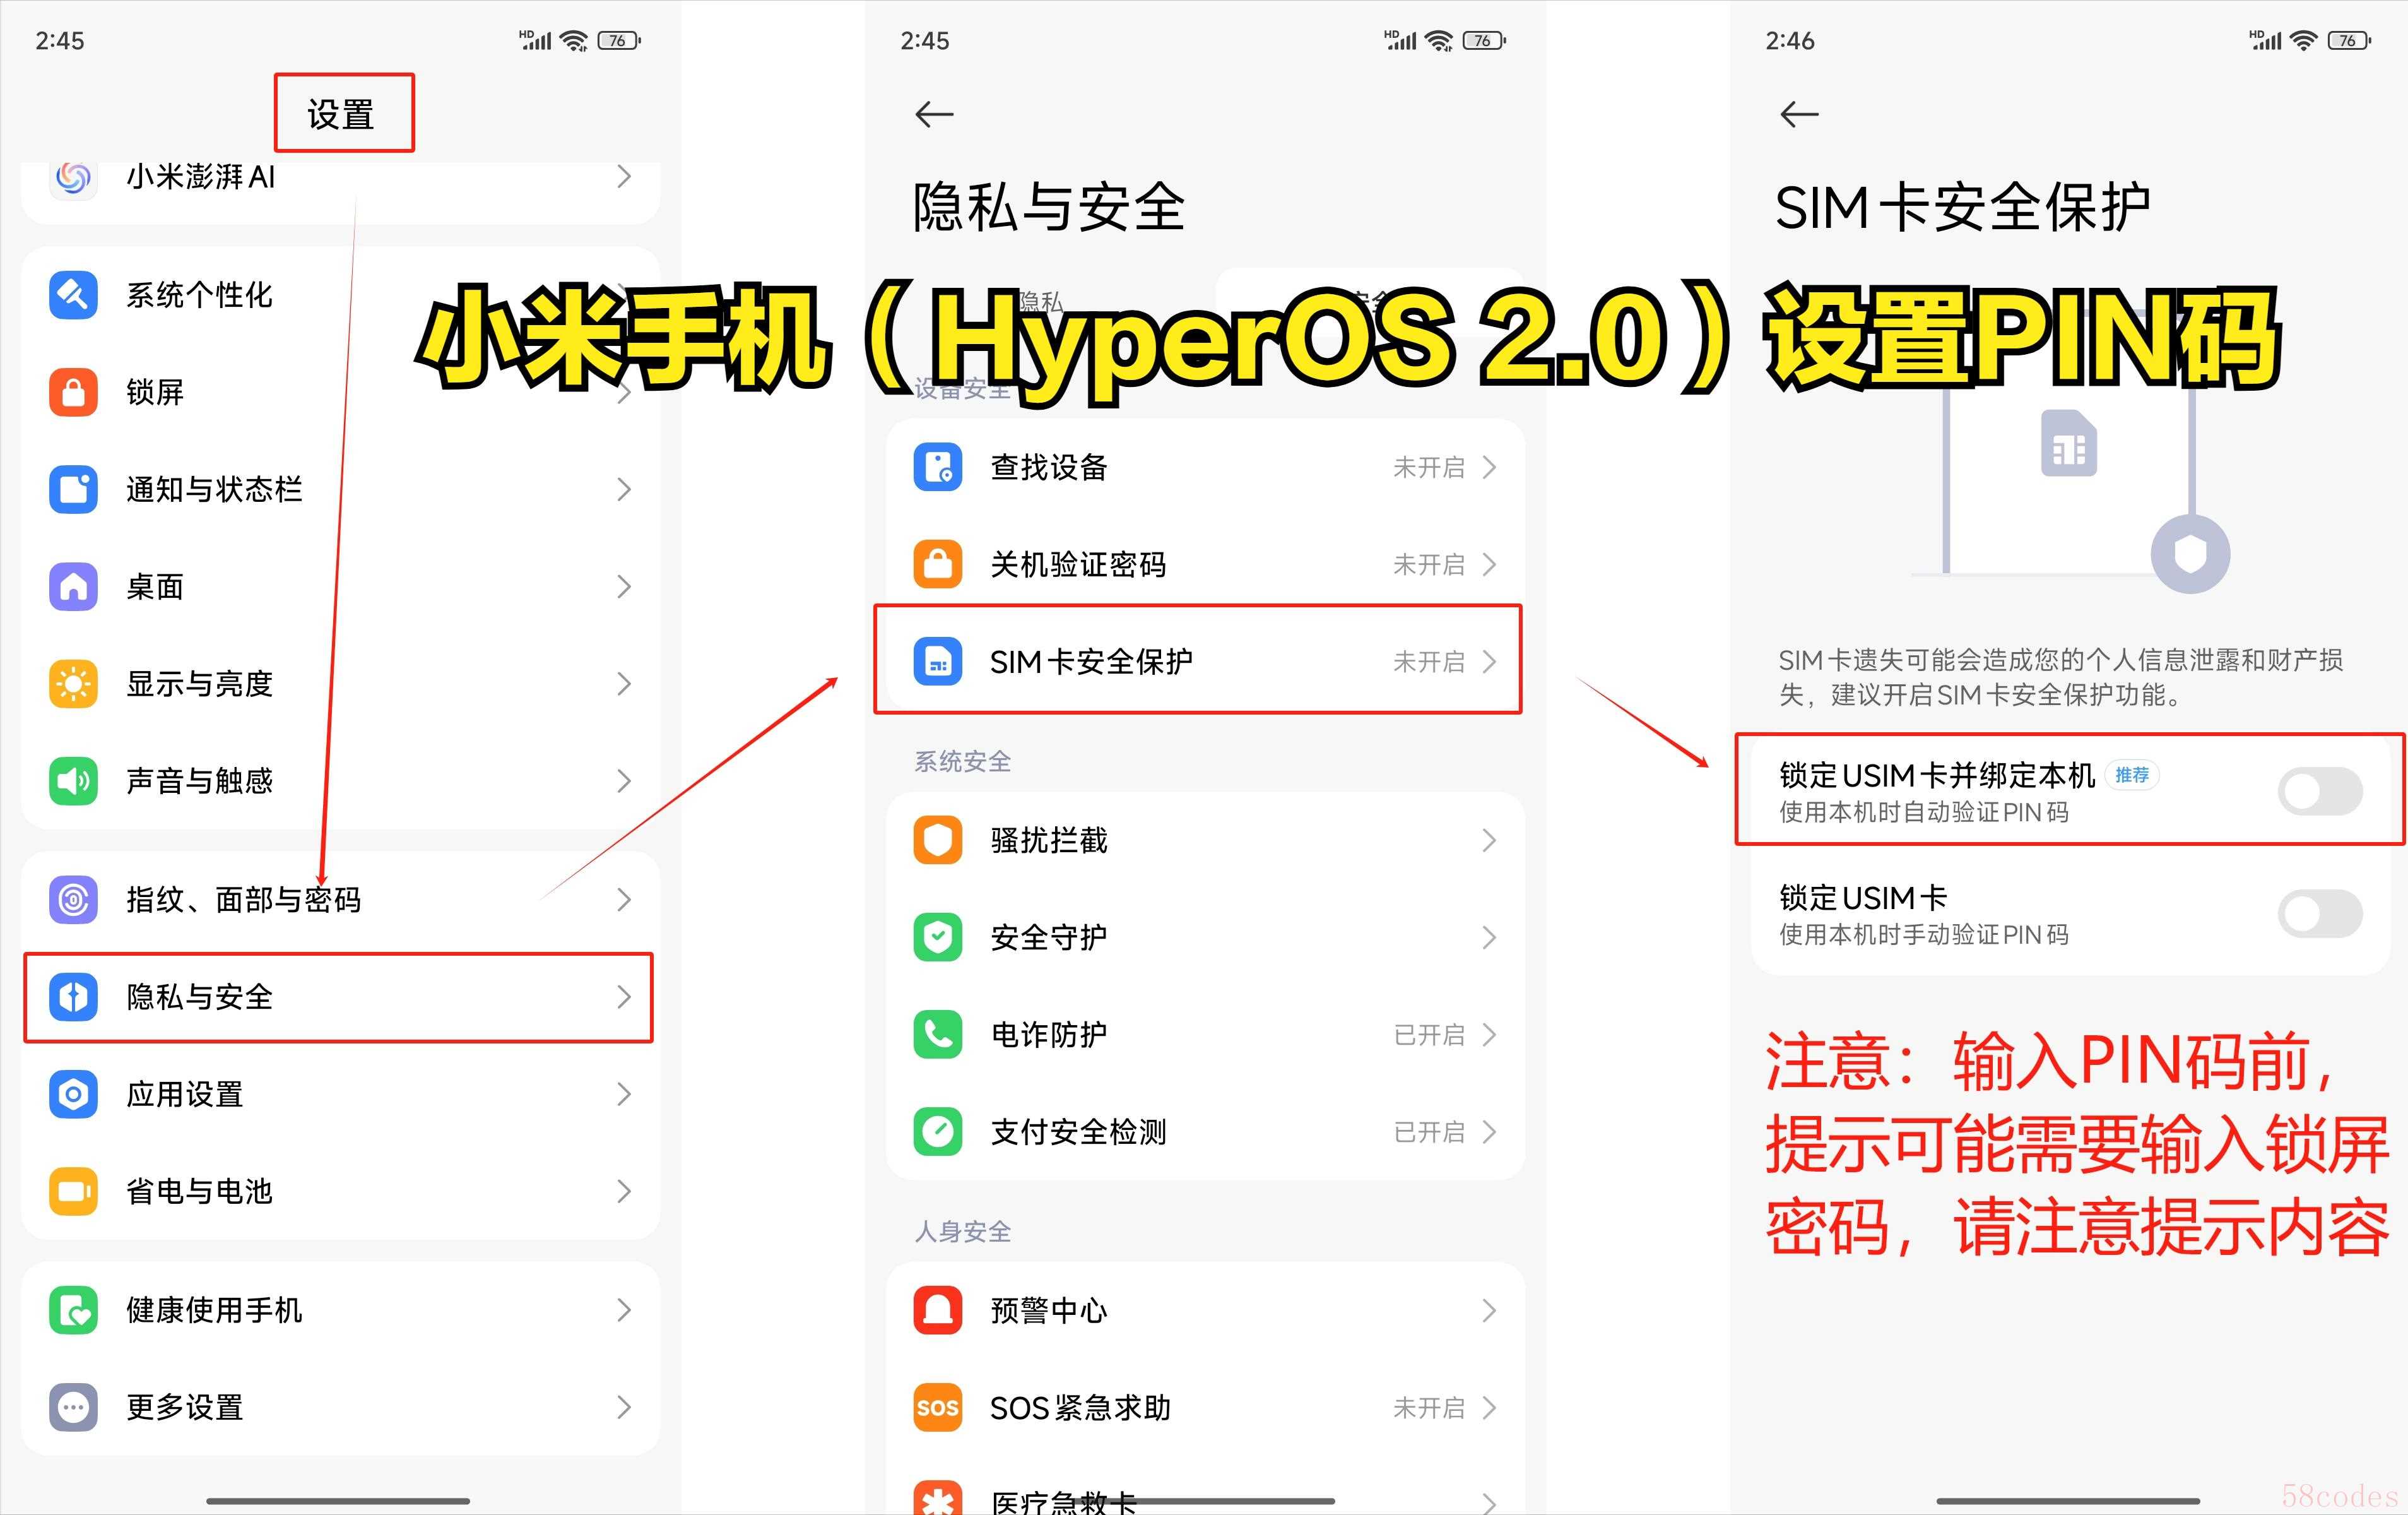The image size is (2408, 1515).
Task: Expand 安全守护 row chevron
Action: click(1489, 937)
